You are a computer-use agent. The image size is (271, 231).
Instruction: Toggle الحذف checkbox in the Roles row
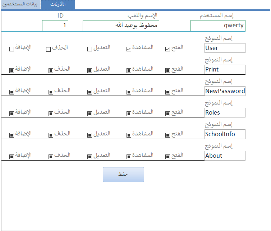tap(51, 114)
